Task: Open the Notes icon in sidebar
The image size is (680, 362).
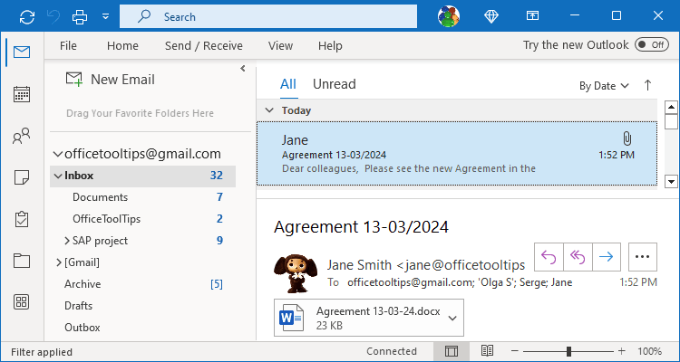Action: click(22, 177)
